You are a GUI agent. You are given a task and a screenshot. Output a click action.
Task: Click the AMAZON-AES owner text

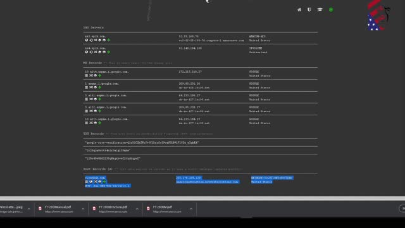click(x=257, y=37)
